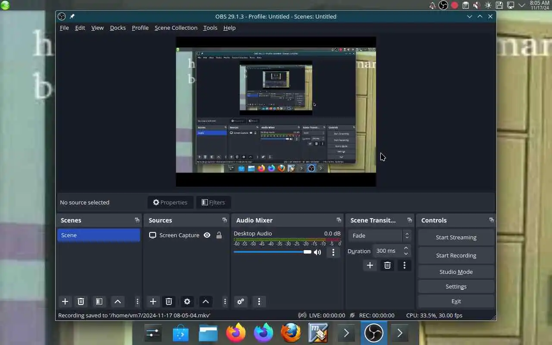Open the file manager from taskbar
Viewport: 552px width, 345px height.
click(x=208, y=333)
